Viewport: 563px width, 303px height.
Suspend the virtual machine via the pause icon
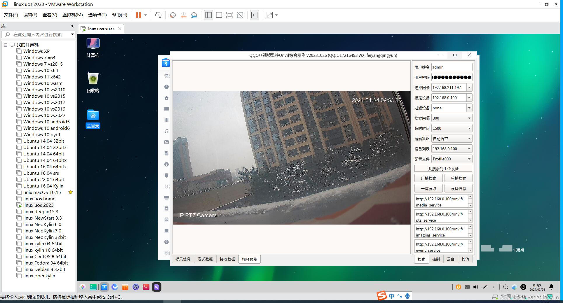pos(138,15)
